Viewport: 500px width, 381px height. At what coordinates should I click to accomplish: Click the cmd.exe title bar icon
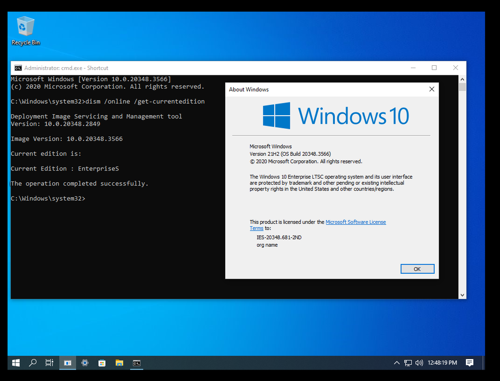(18, 68)
